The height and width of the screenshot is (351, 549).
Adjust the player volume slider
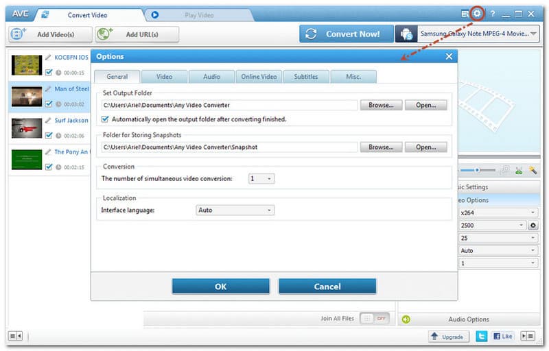pos(478,170)
